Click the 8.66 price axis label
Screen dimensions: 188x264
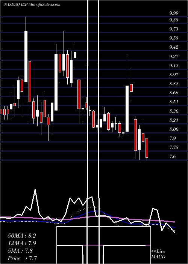pyautogui.click(x=174, y=93)
